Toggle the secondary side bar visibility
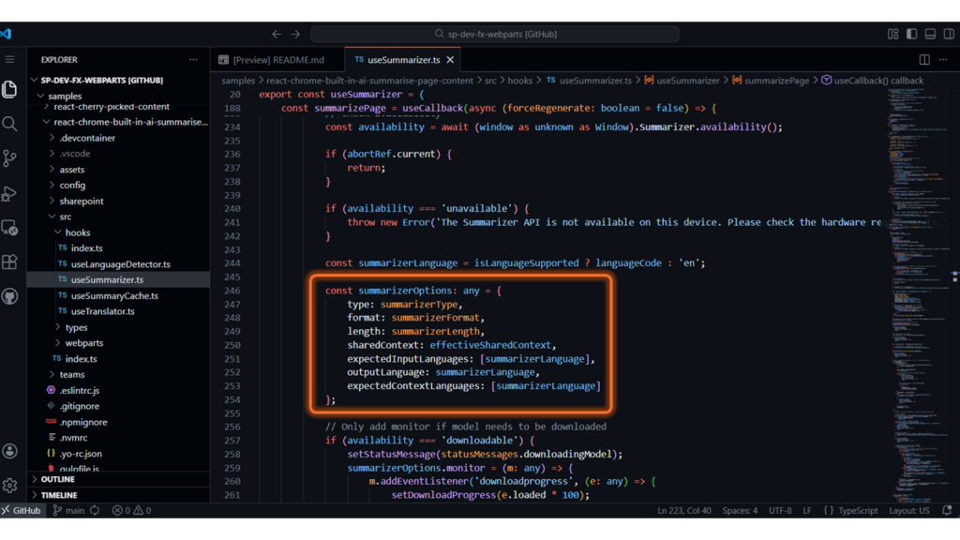This screenshot has width=960, height=540. coord(948,34)
